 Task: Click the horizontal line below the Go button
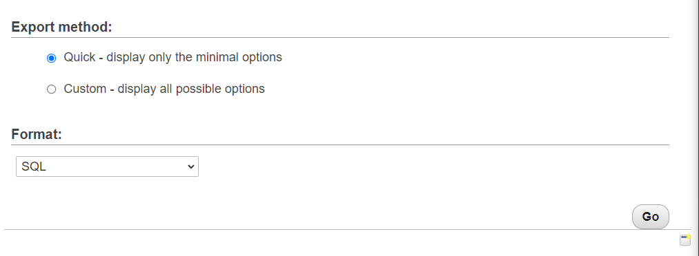[348, 229]
